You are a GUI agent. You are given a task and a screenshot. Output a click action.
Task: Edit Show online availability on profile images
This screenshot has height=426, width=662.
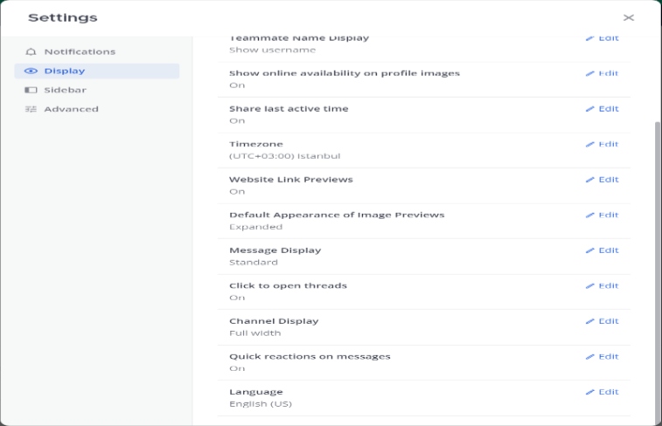(x=603, y=73)
